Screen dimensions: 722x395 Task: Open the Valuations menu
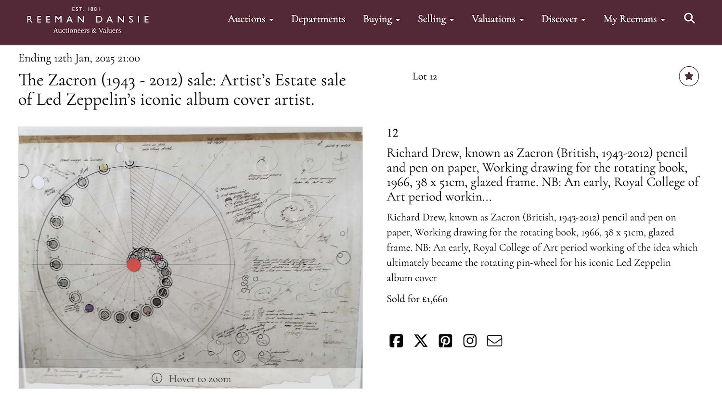[x=498, y=19]
